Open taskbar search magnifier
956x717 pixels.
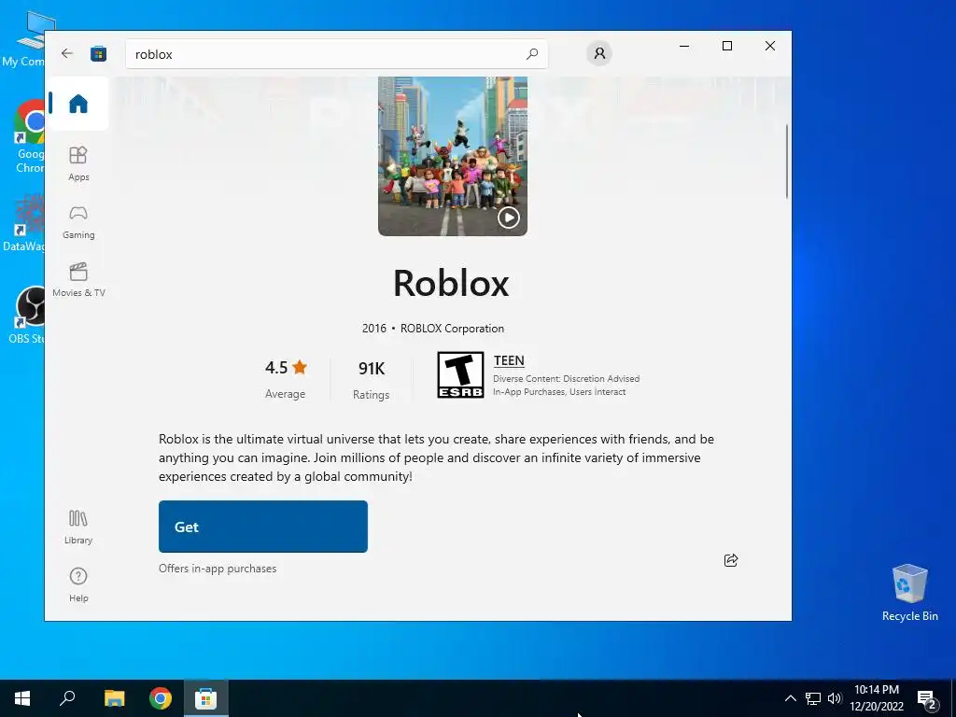(x=67, y=698)
